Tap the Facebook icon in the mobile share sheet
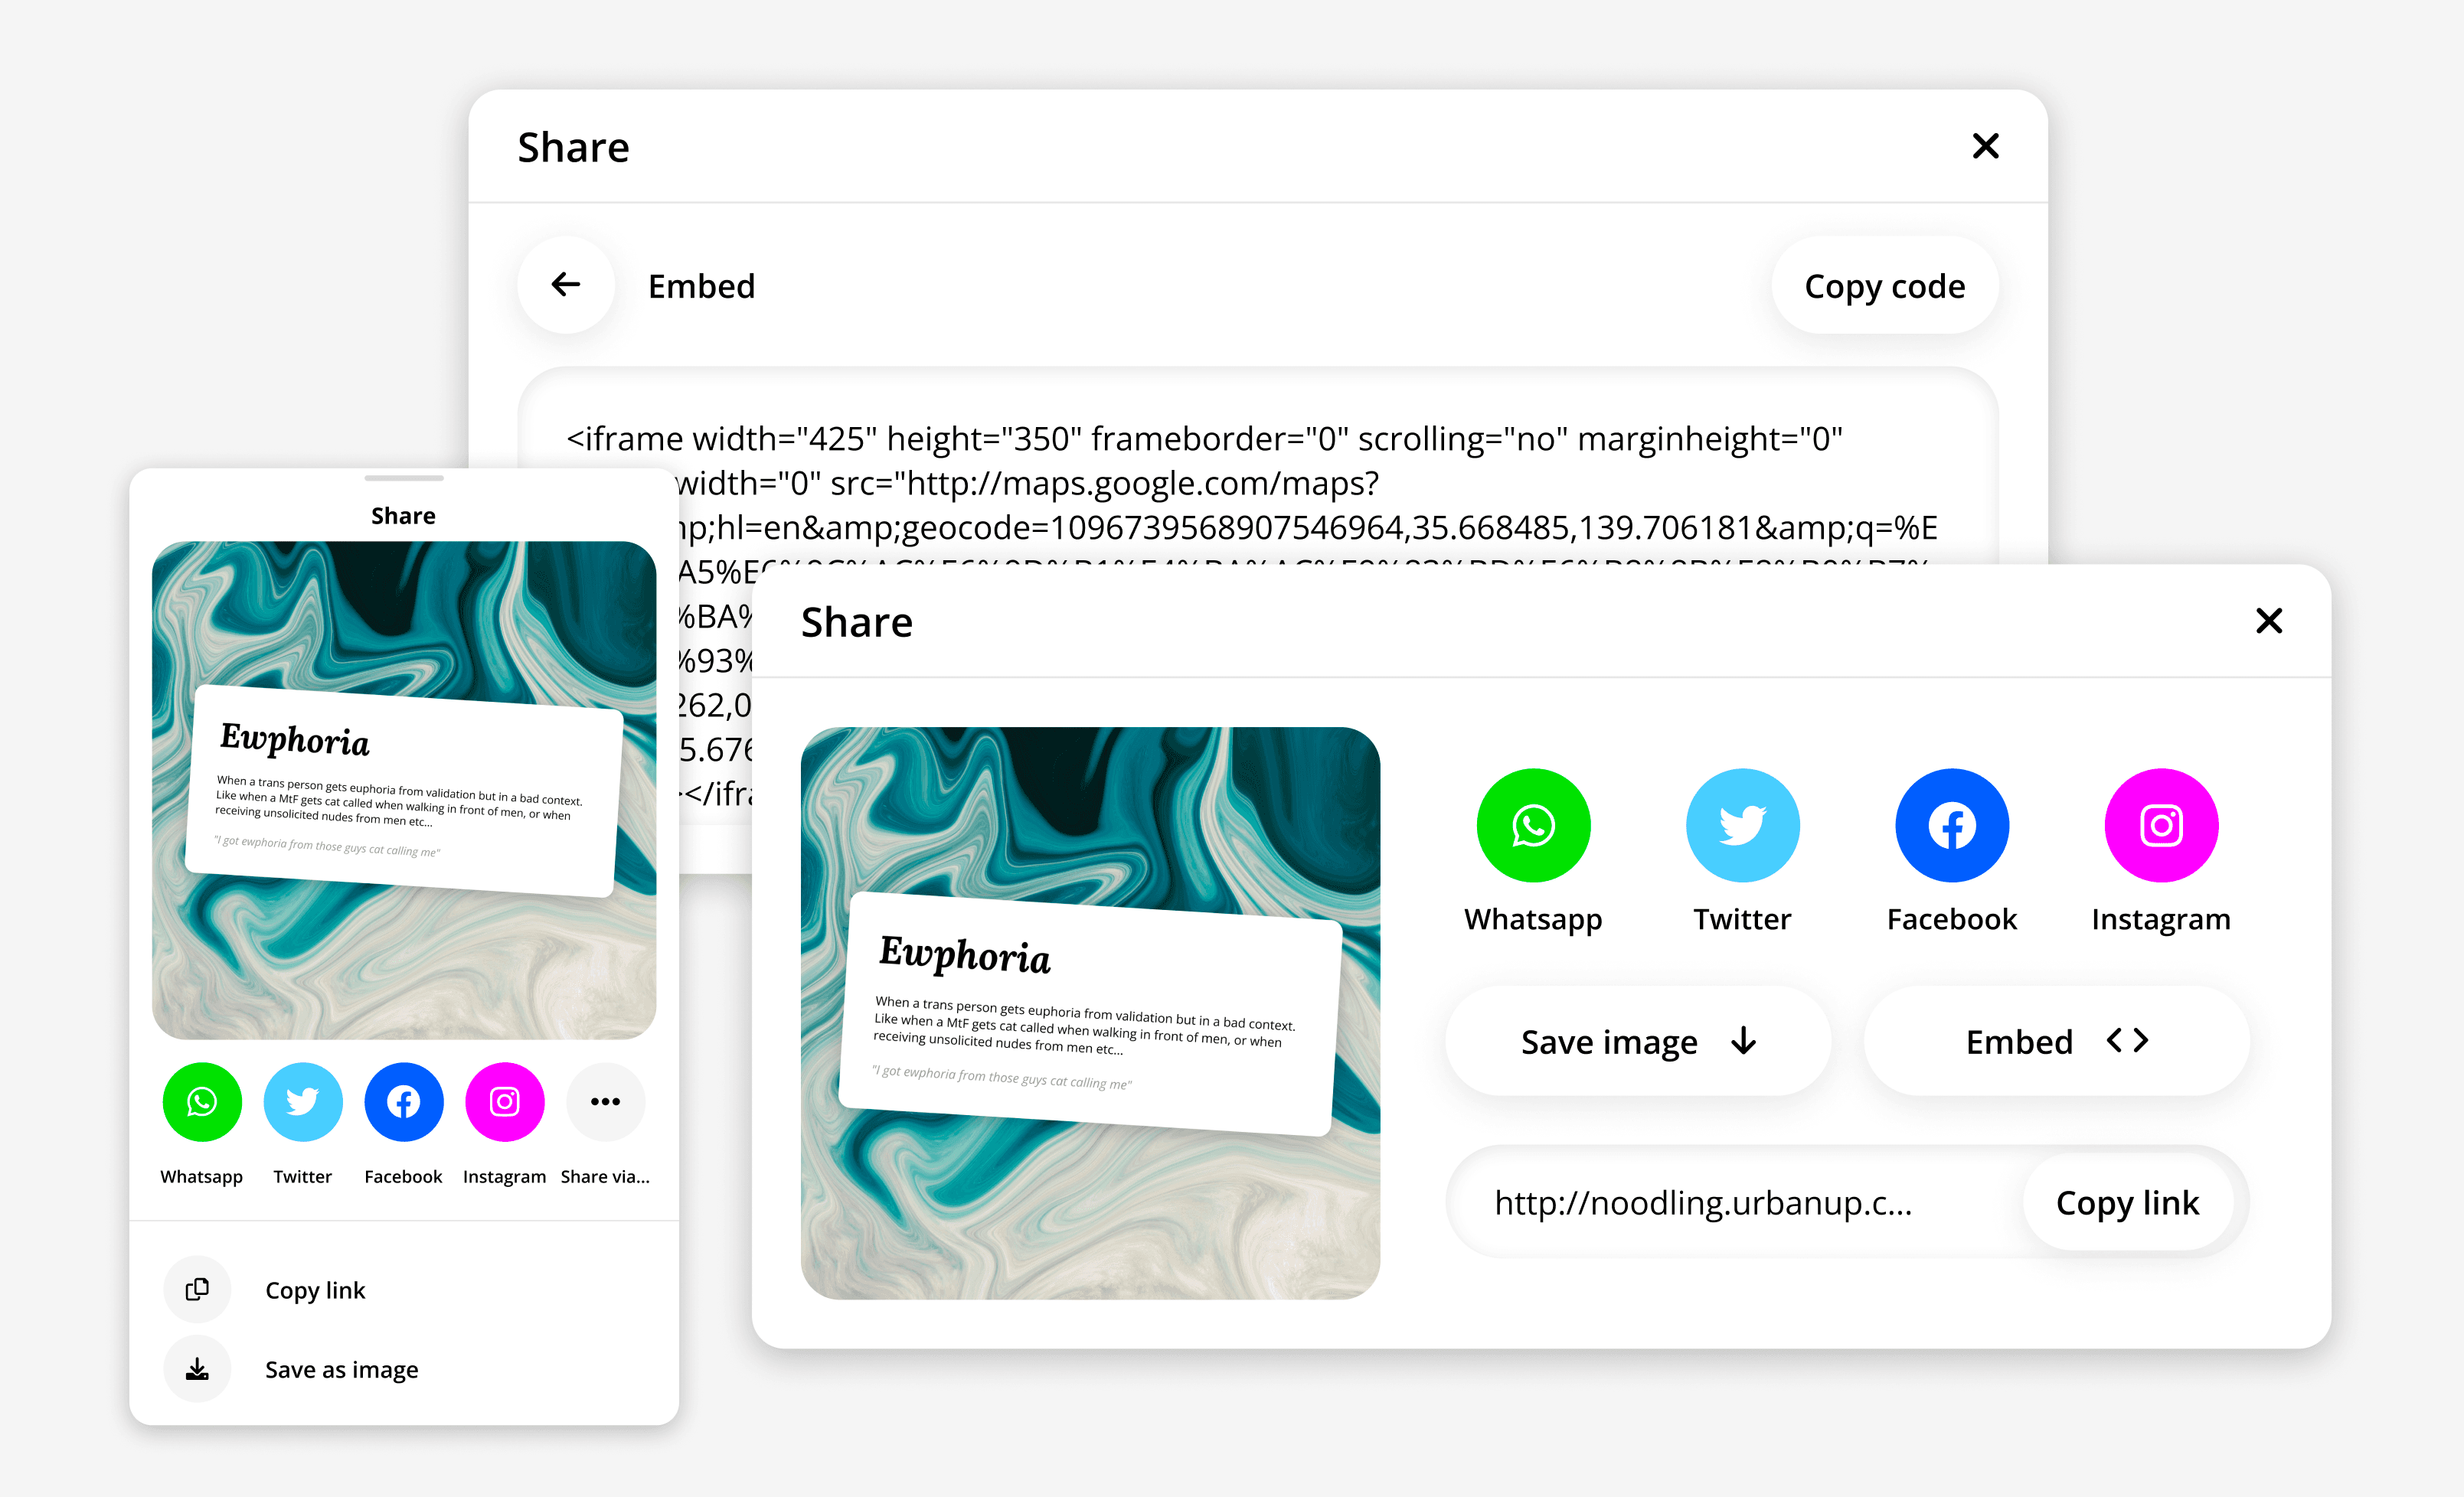The width and height of the screenshot is (2464, 1497). (x=404, y=1101)
